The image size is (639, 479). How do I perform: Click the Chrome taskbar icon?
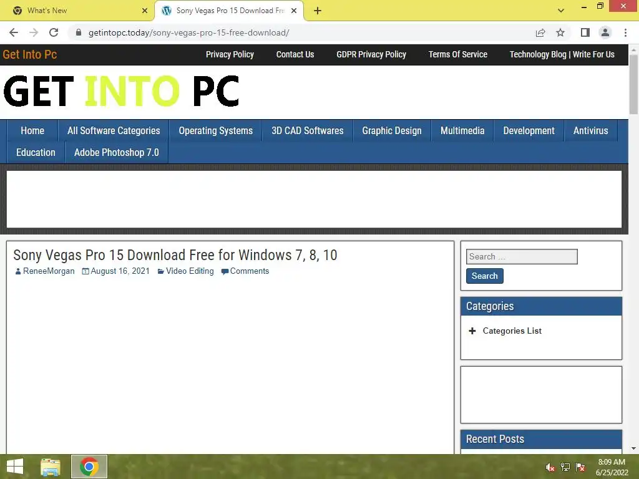pos(89,467)
